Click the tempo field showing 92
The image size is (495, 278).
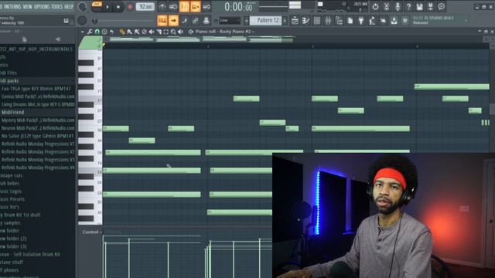pyautogui.click(x=145, y=7)
